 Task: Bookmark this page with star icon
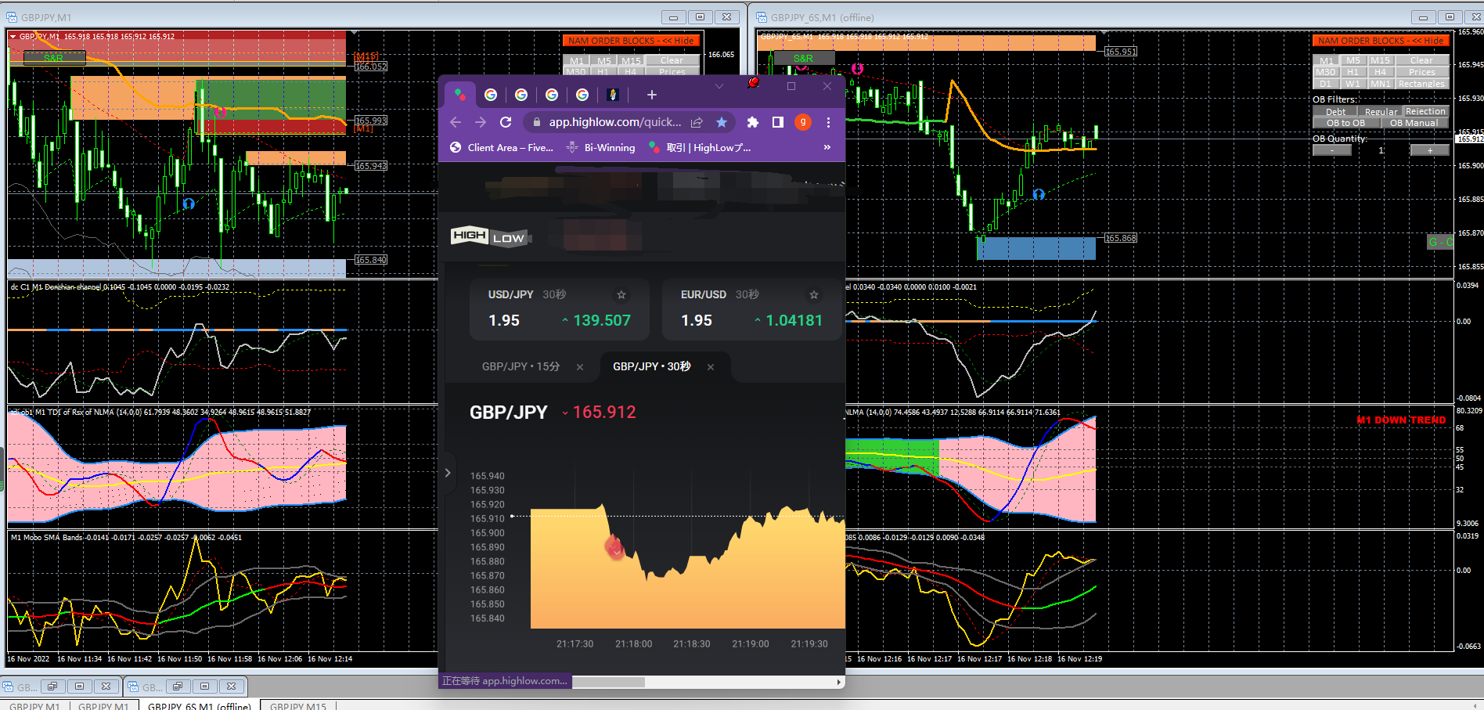722,122
